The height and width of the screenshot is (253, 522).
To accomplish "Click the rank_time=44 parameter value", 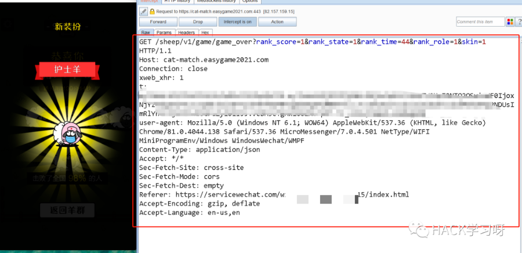I will click(x=385, y=42).
